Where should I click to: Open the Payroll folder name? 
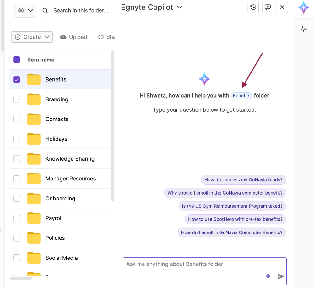coord(54,218)
